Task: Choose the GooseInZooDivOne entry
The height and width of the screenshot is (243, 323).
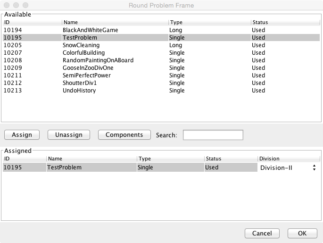Action: [88, 67]
